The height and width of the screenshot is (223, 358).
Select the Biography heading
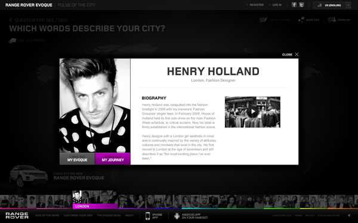[x=154, y=98]
